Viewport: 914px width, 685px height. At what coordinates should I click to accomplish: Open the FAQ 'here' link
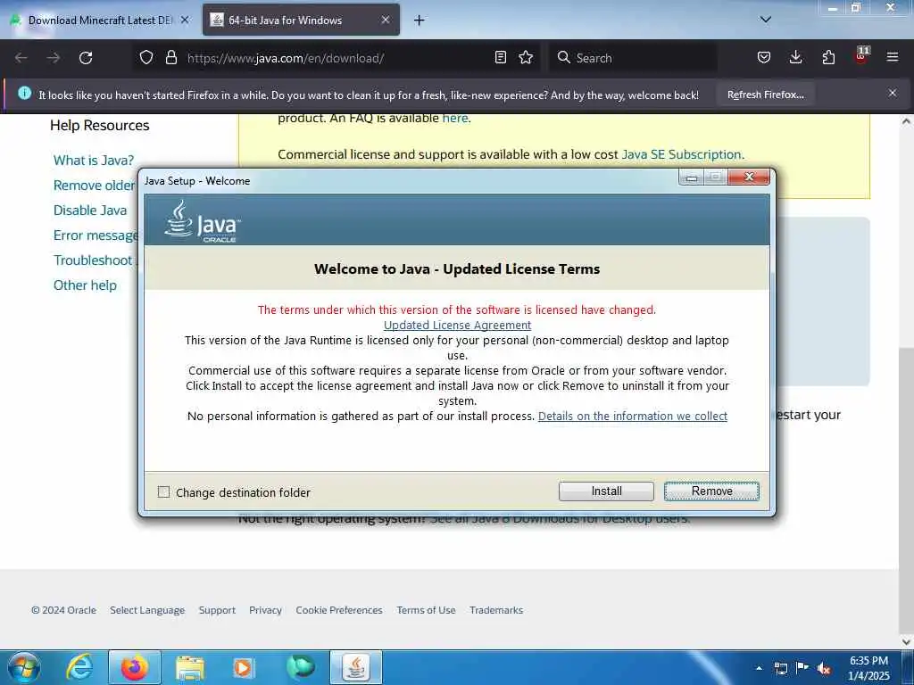tap(454, 119)
